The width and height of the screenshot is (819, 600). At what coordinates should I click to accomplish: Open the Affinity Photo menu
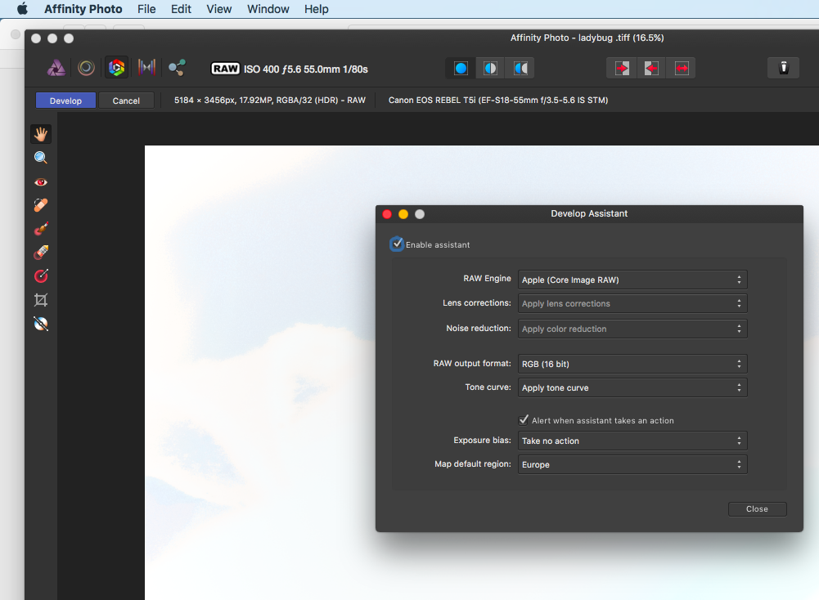point(83,9)
